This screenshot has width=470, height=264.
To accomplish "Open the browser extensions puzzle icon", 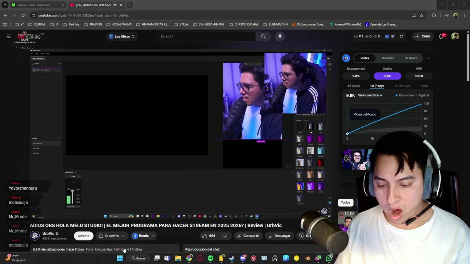I will tap(434, 15).
